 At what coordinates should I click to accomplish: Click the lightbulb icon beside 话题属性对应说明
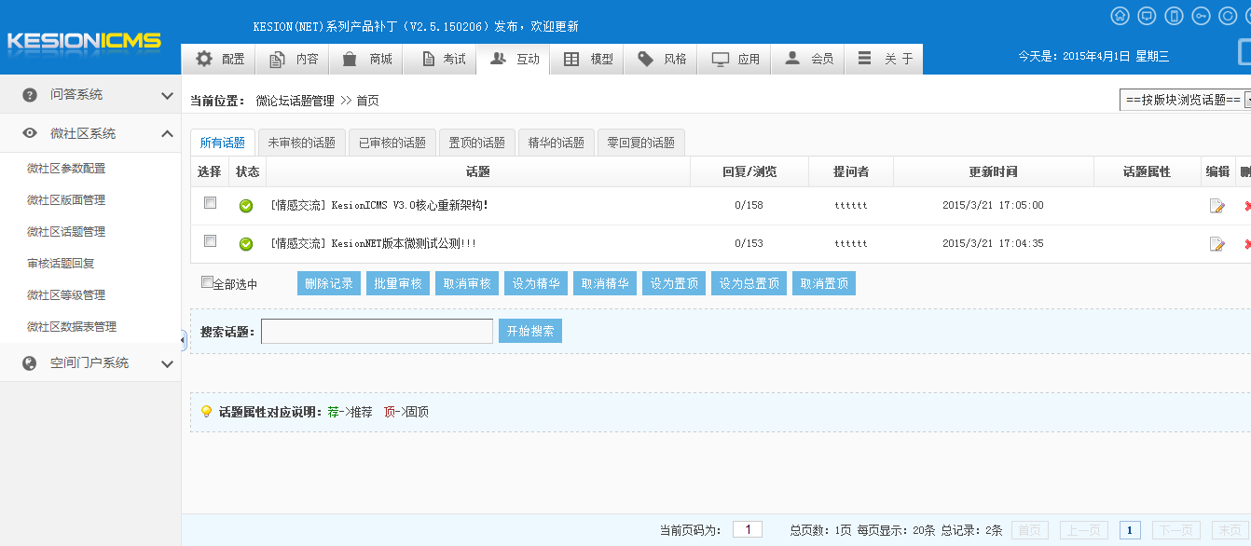coord(205,410)
